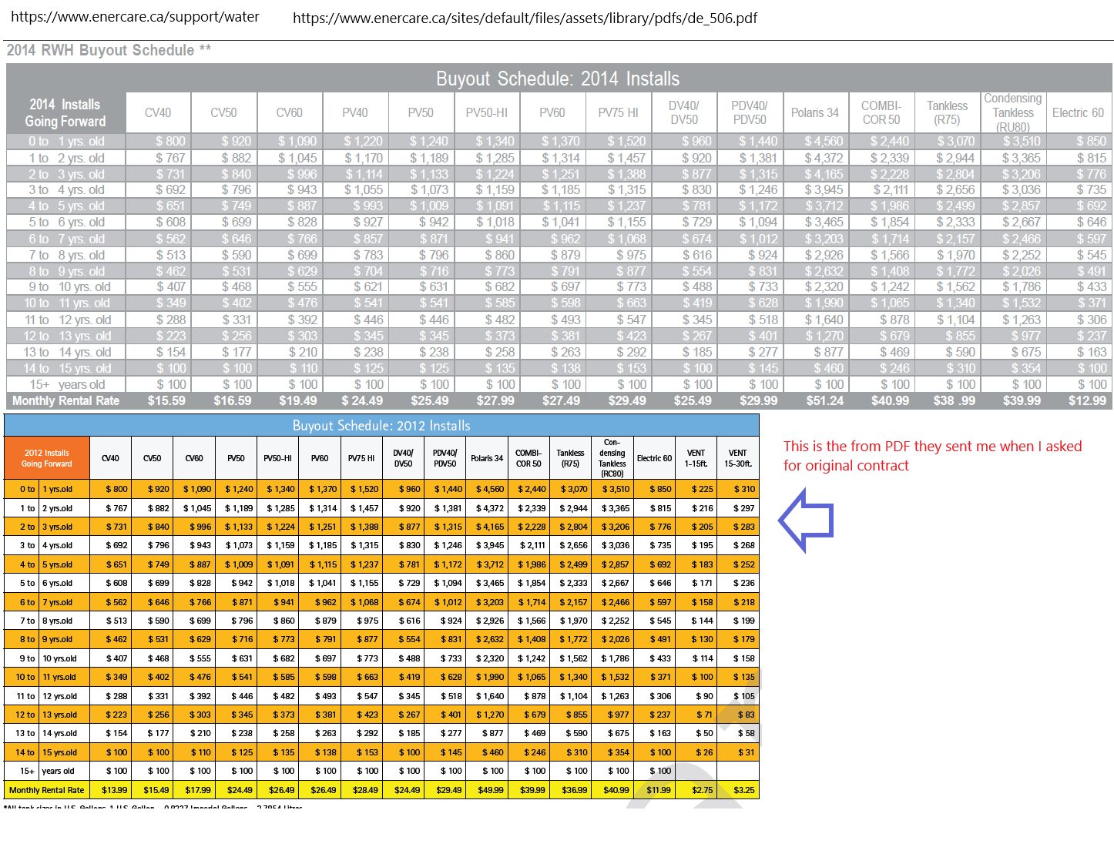Select the 0 to 1 yrs. old row in 2014 table
Viewport: 1114px width, 847px height.
point(559,141)
